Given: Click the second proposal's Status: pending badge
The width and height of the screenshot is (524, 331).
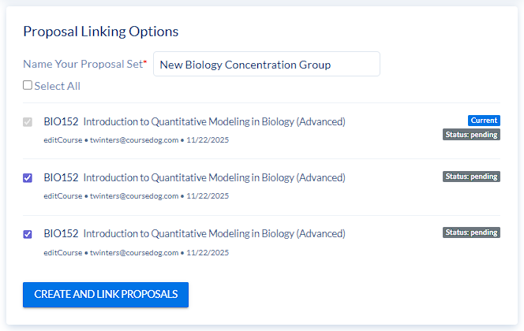Looking at the screenshot, I should [471, 177].
